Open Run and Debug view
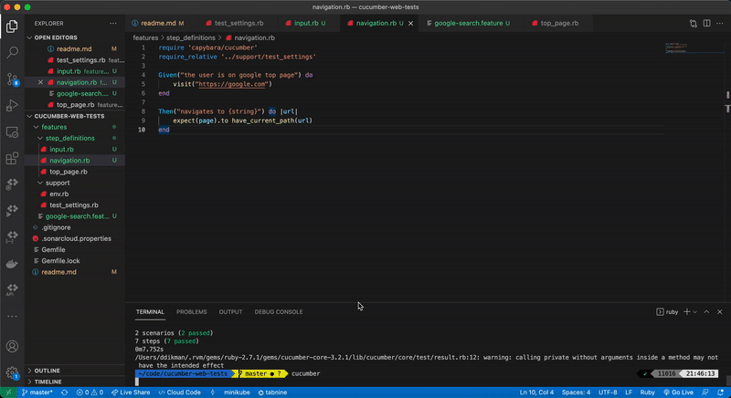731x398 pixels. pyautogui.click(x=12, y=106)
